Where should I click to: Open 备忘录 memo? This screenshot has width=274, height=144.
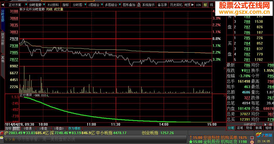tap(162, 5)
